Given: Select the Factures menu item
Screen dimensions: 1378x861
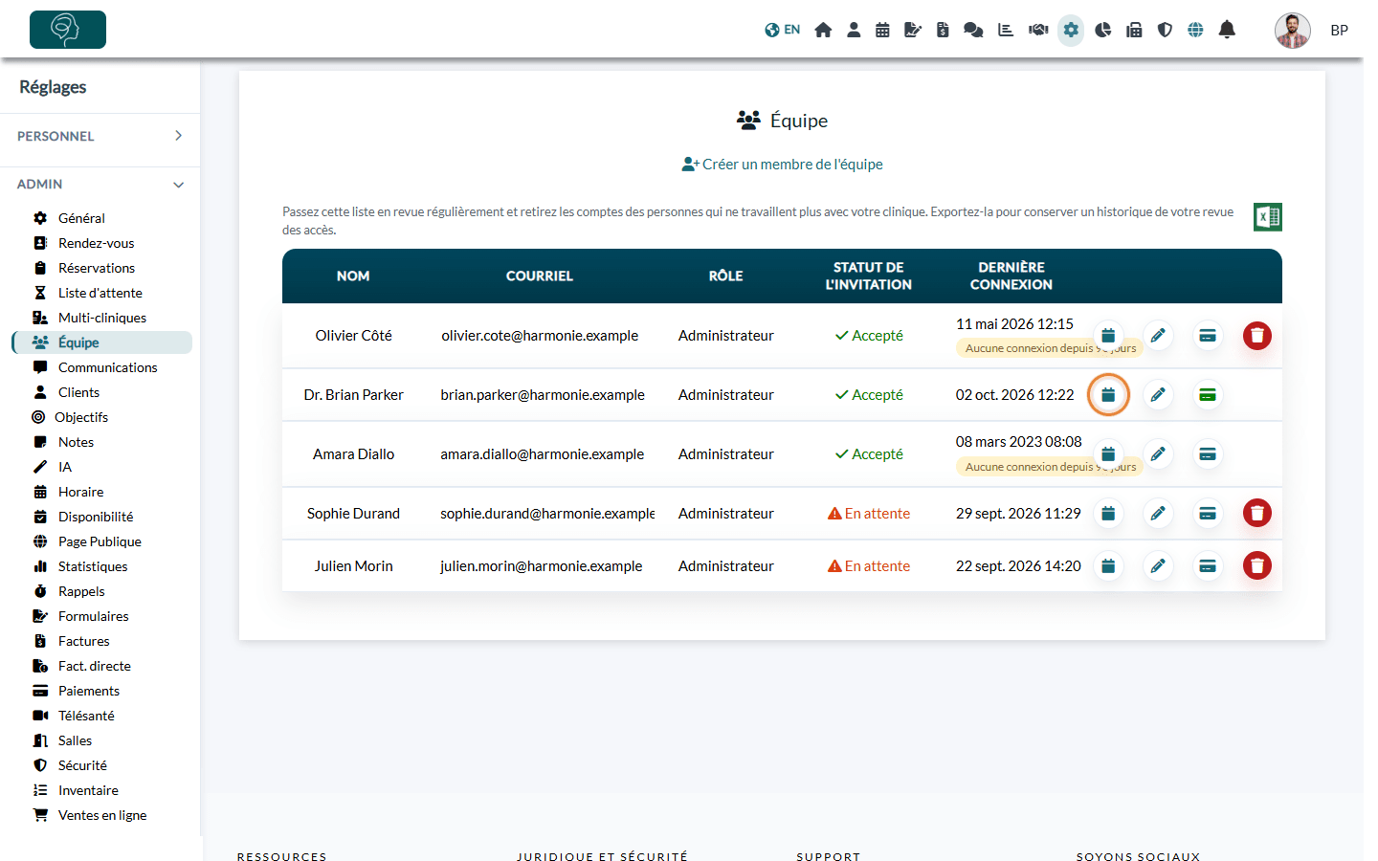Looking at the screenshot, I should click(83, 641).
